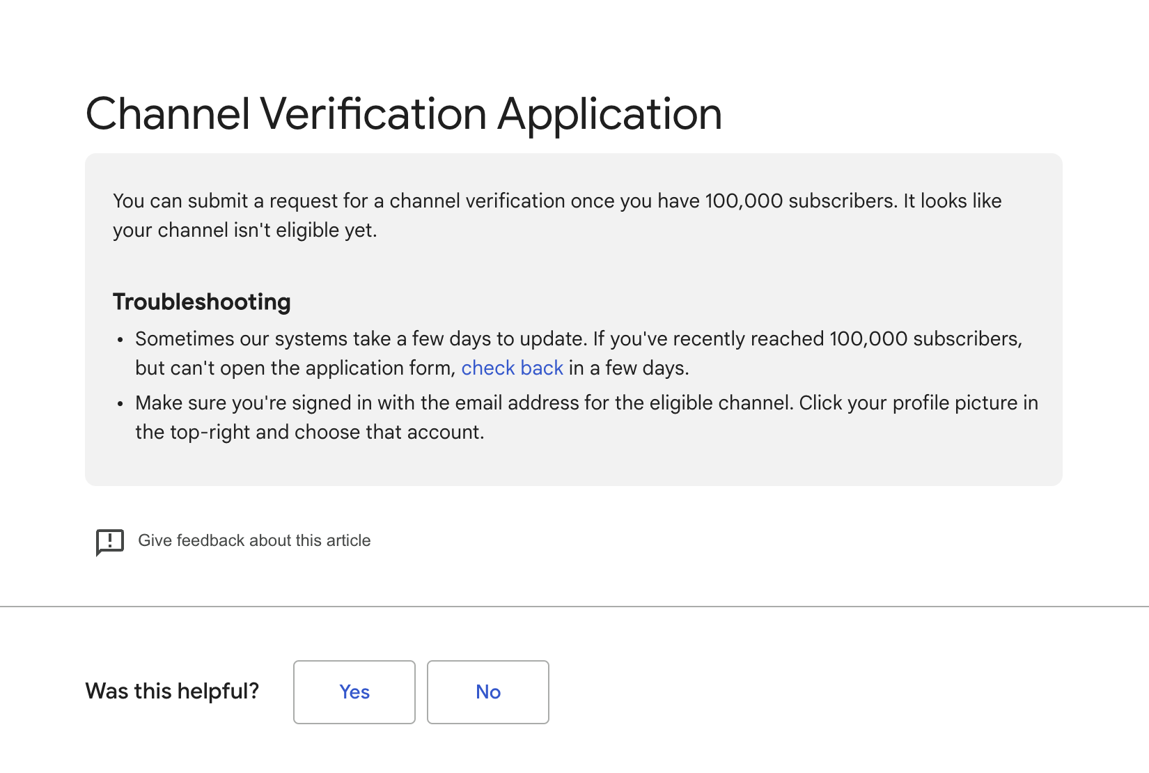Image resolution: width=1149 pixels, height=773 pixels.
Task: Click the "It looks like" phrase
Action: (952, 201)
